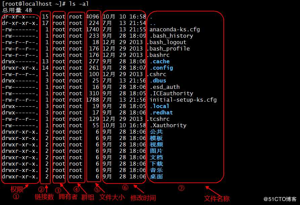This screenshot has width=300, height=205.
Task: Select the .cshrc file name
Action: [156, 74]
